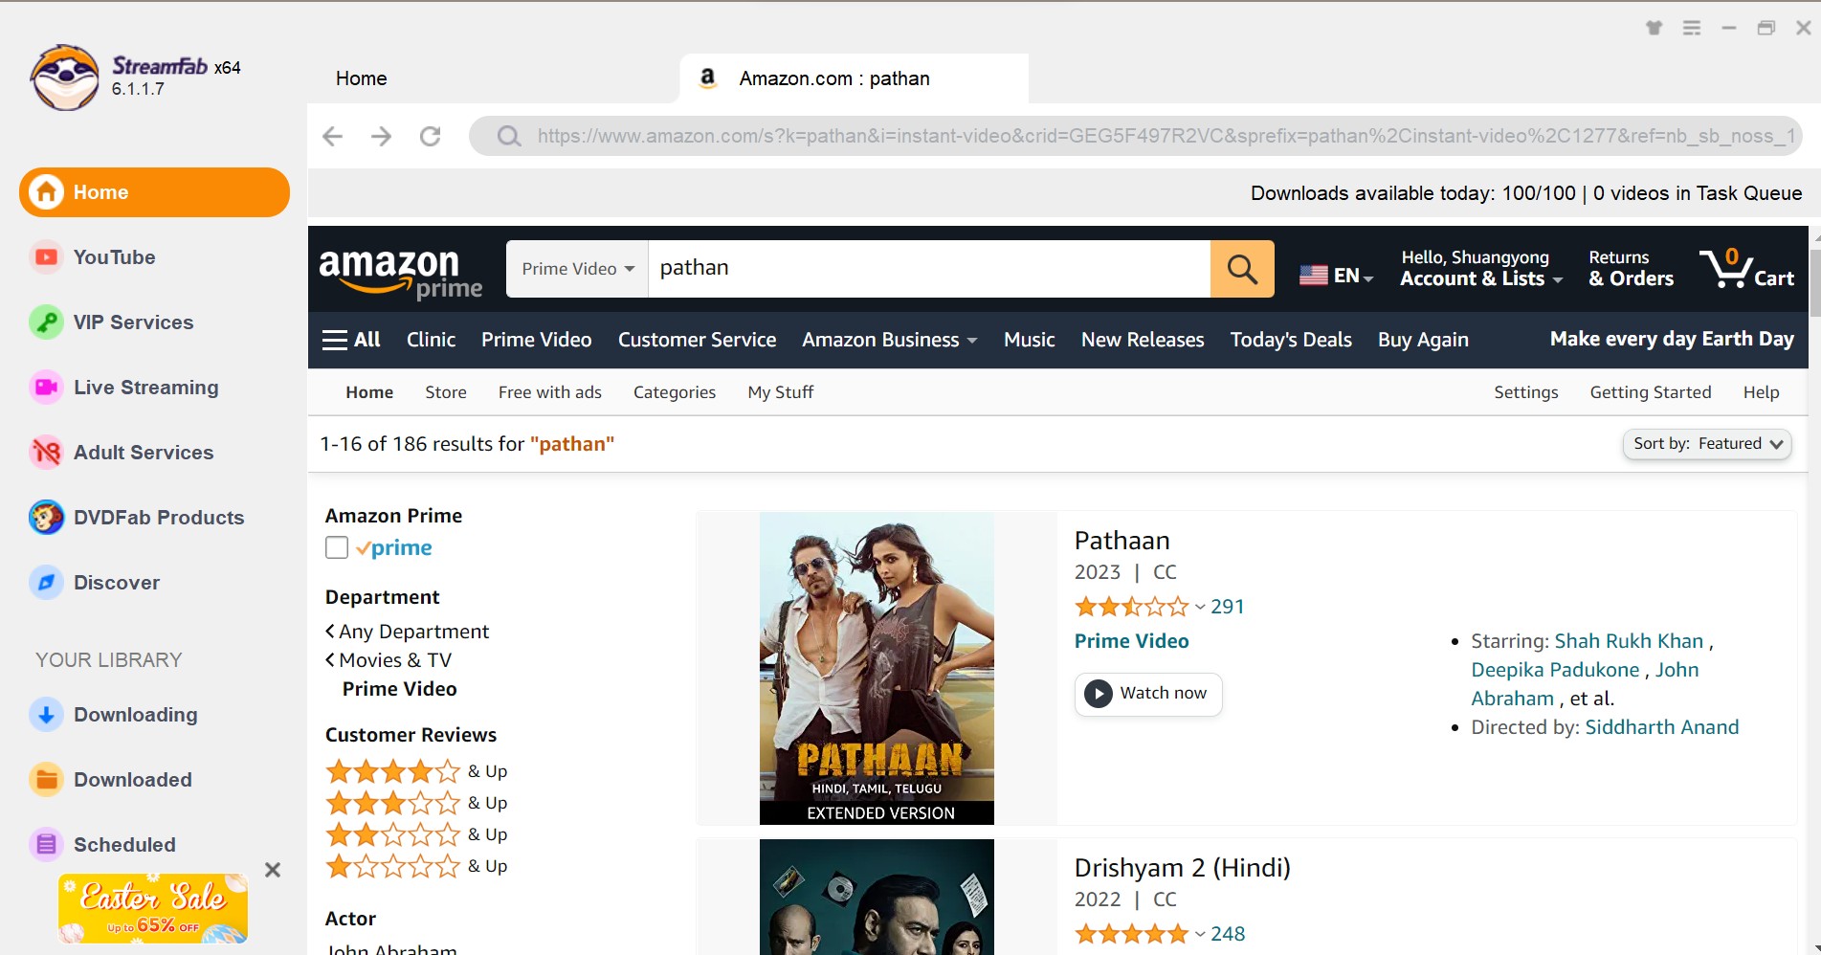The image size is (1821, 955).
Task: Open Shah Rukh Khan actor link
Action: (x=1629, y=641)
